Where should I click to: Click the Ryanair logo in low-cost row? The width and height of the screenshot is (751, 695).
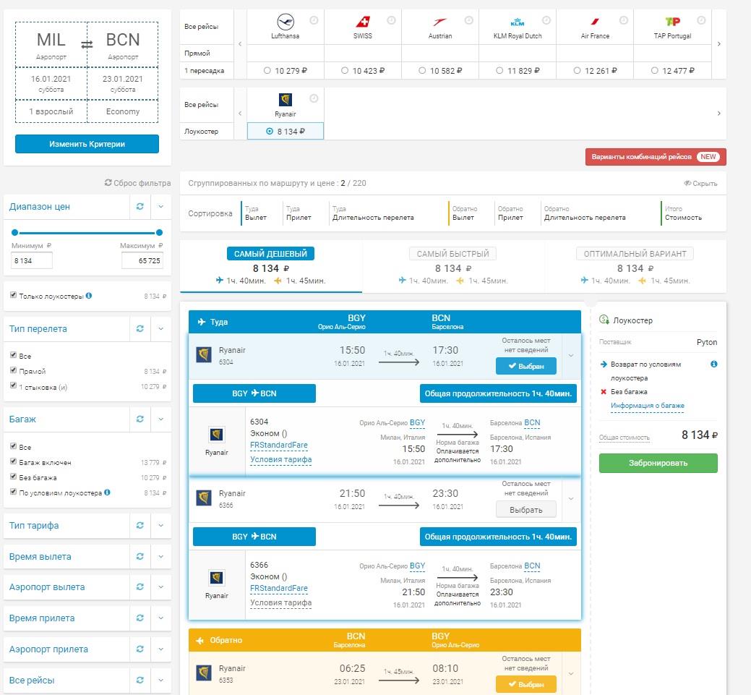pyautogui.click(x=286, y=100)
